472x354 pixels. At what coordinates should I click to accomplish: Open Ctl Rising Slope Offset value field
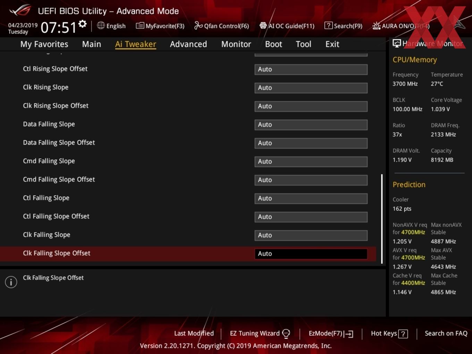point(311,69)
